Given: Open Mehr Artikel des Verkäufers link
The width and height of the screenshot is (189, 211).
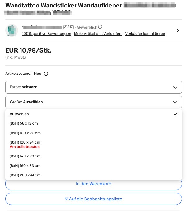Looking at the screenshot, I should [98, 34].
